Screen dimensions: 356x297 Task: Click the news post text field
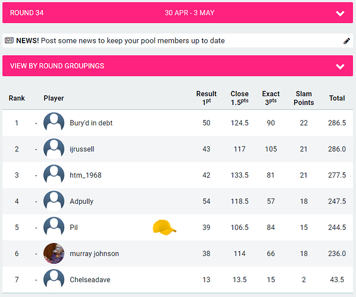pos(178,40)
